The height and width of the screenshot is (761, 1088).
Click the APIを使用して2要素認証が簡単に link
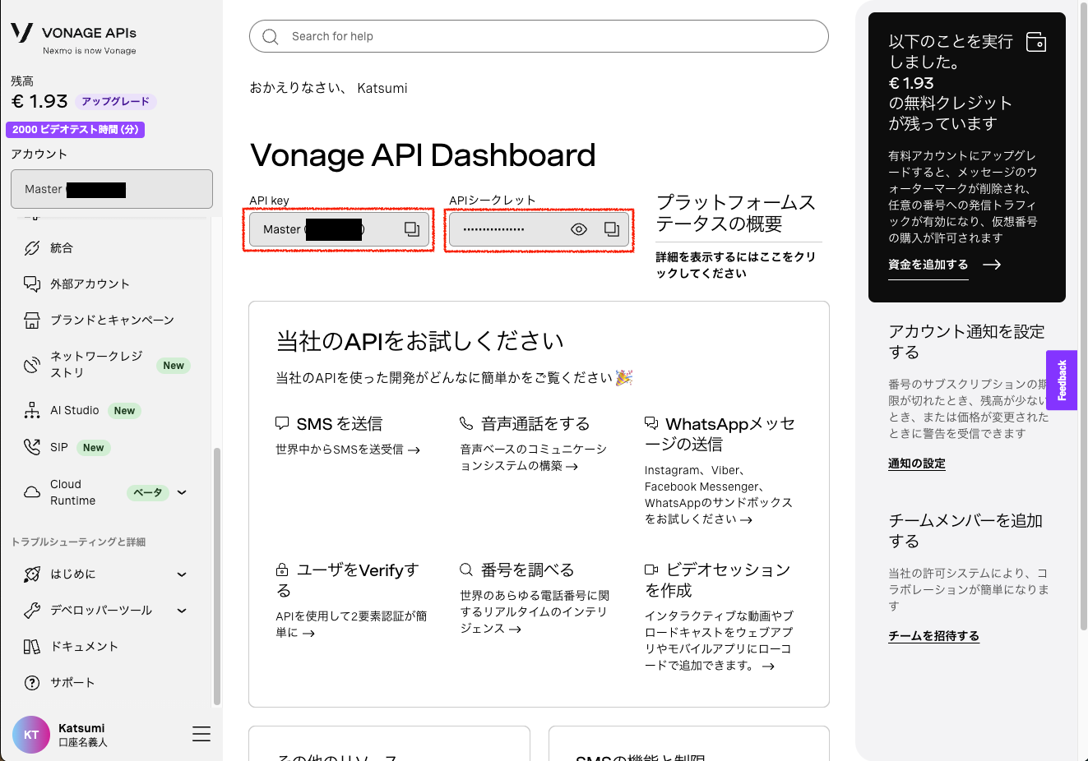(351, 625)
